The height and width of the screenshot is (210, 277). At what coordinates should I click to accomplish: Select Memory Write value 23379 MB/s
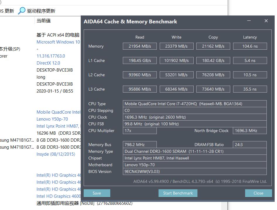[176, 46]
